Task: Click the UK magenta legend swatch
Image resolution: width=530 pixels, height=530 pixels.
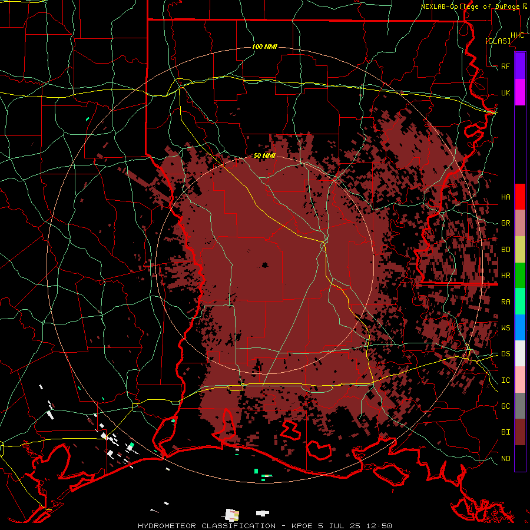Action: tap(520, 92)
